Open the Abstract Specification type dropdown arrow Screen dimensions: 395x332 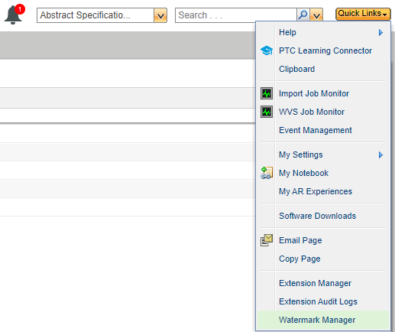[160, 15]
